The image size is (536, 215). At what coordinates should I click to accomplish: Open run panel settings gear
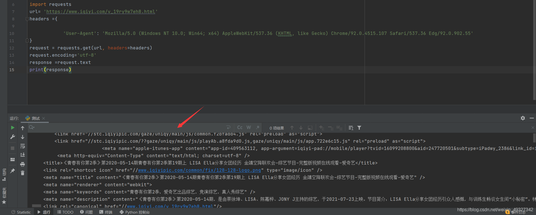tap(523, 118)
